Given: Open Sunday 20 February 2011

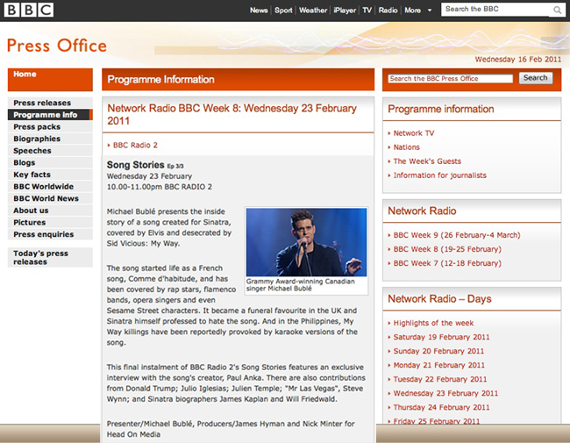Looking at the screenshot, I should [438, 352].
